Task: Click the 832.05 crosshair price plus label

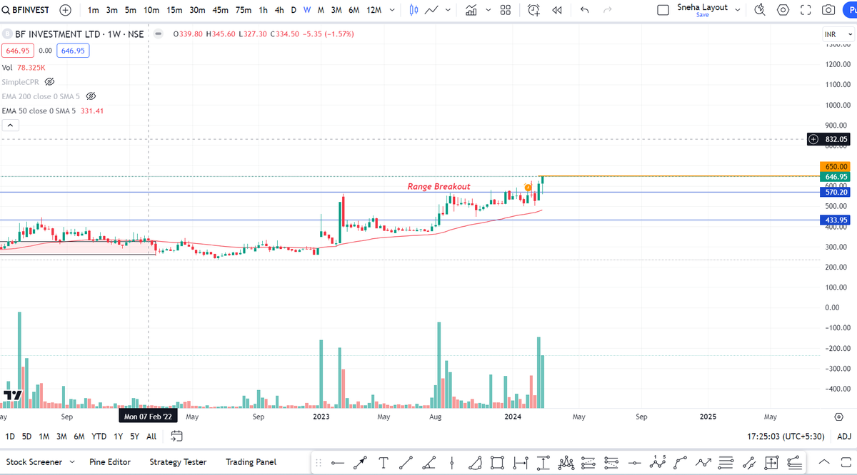Action: [828, 139]
